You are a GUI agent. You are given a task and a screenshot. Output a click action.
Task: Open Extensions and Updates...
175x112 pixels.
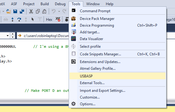117,62
